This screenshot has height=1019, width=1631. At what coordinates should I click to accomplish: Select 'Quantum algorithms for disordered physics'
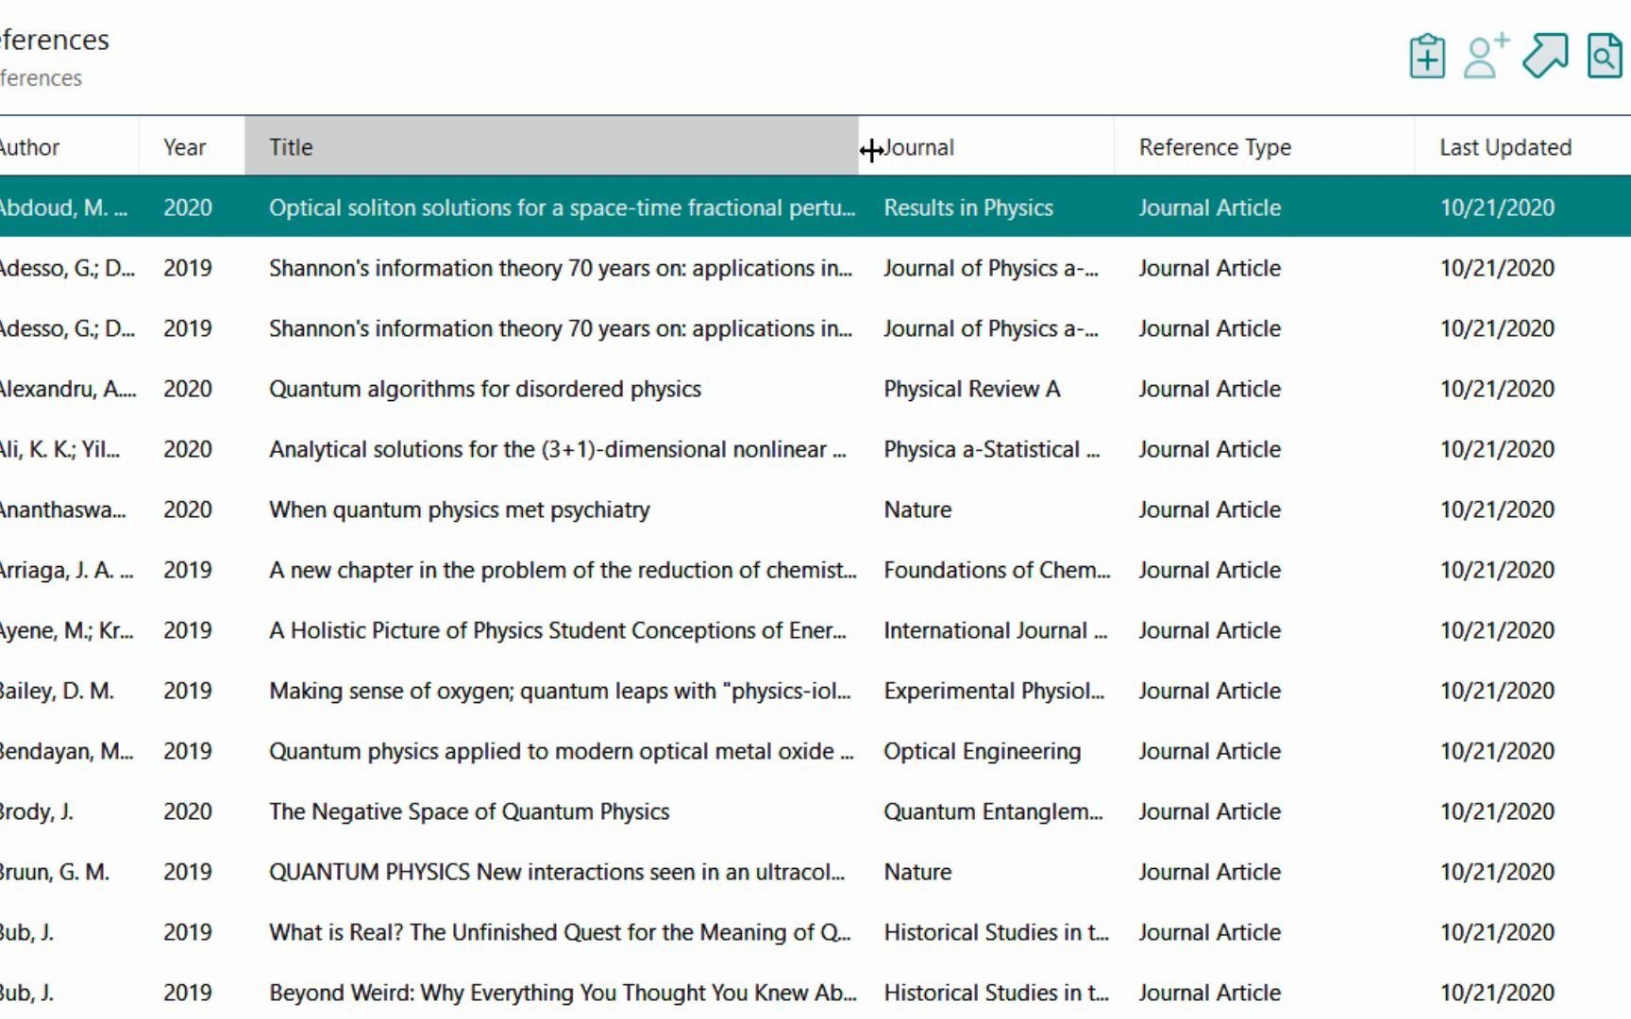click(x=485, y=389)
